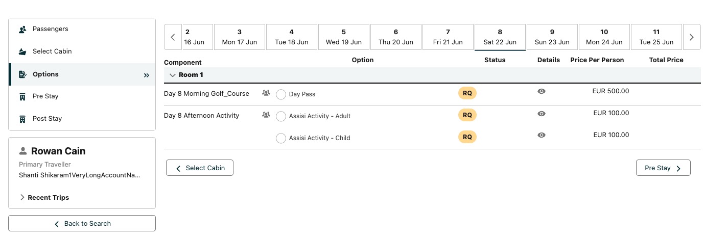Open the Options sidebar item

(46, 74)
